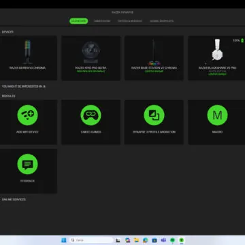
Task: Open the Linked Games module icon
Action: [91, 115]
